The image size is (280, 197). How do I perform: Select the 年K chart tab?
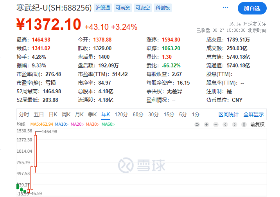pos(106,114)
